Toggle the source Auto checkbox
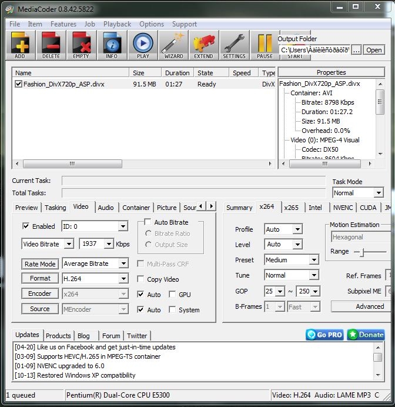The image size is (395, 407). [140, 310]
